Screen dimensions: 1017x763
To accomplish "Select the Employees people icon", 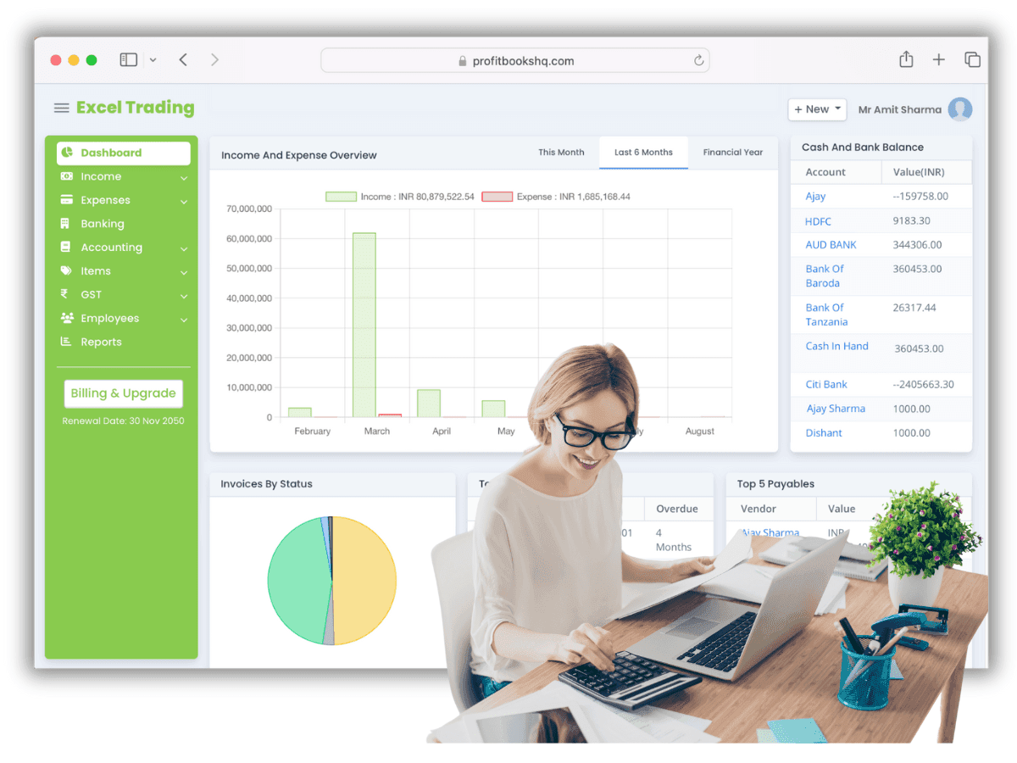I will (x=66, y=318).
